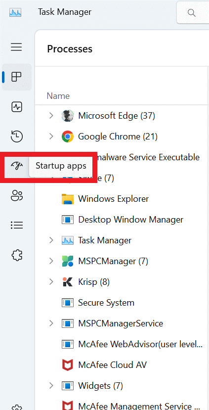
Task: Expand the Widgets process group
Action: click(51, 385)
